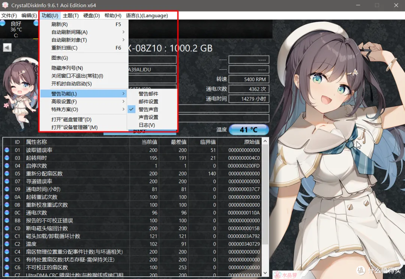The height and width of the screenshot is (279, 405).
Task: Click the status orb for attribute C5
Action: pos(7,259)
